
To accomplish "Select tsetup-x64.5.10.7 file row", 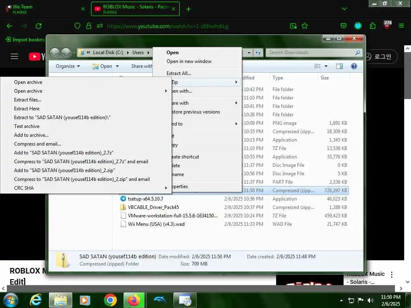I will point(234,199).
